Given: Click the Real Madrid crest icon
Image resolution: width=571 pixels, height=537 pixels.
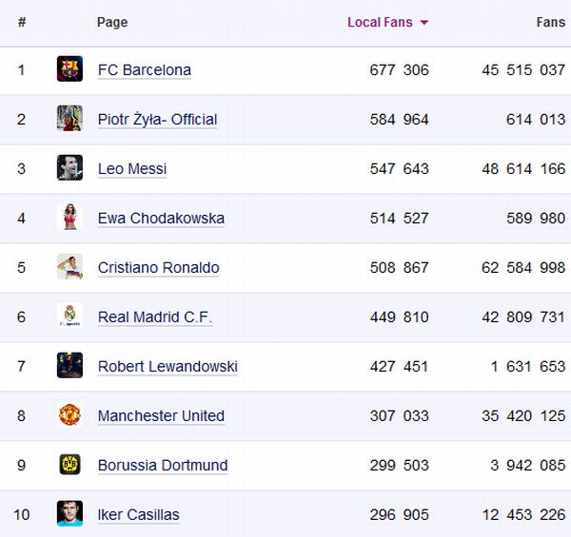Looking at the screenshot, I should [69, 316].
